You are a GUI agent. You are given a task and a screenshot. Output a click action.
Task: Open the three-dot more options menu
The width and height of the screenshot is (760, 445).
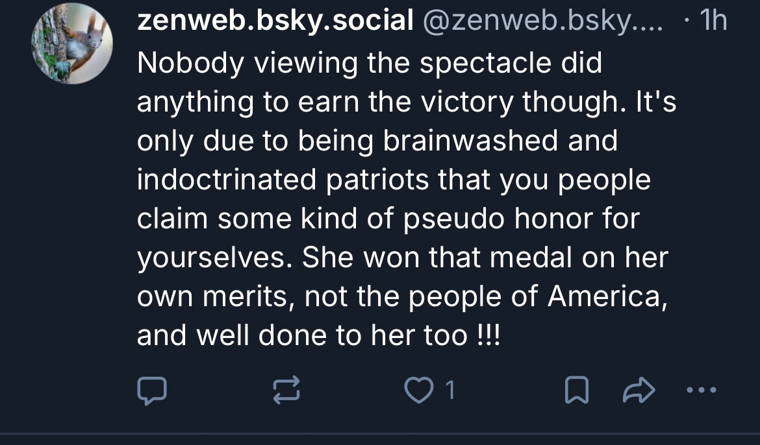coord(701,390)
